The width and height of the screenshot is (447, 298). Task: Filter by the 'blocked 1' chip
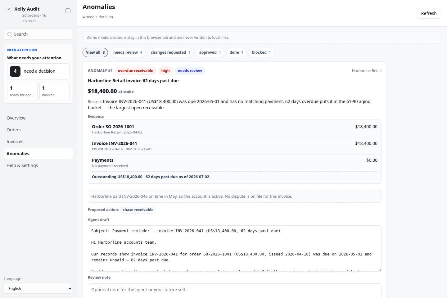(261, 52)
